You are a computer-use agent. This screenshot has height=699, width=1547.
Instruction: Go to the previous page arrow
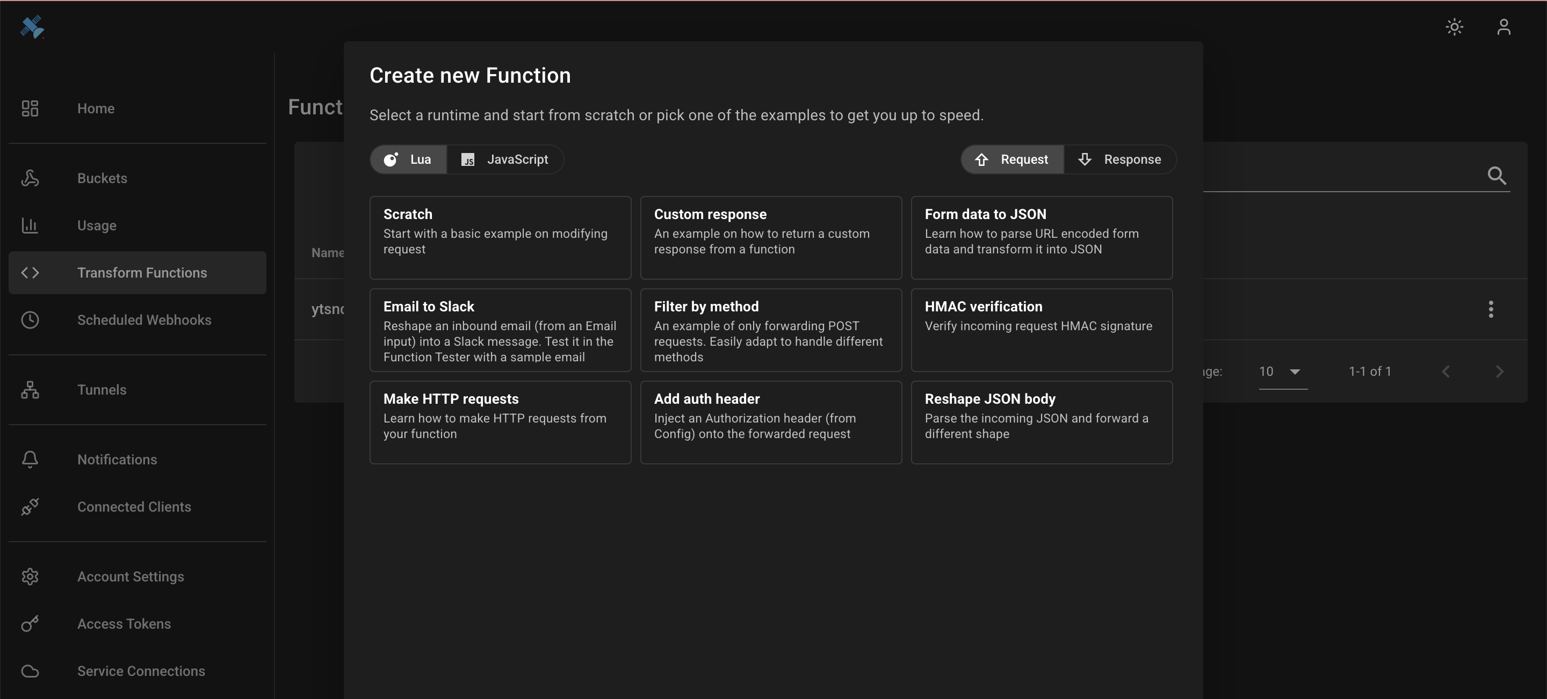(x=1446, y=372)
